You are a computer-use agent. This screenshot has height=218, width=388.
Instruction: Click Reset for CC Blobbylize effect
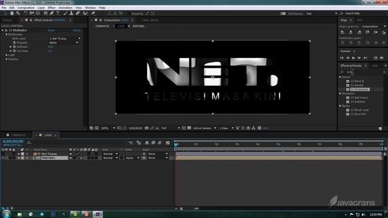51,30
